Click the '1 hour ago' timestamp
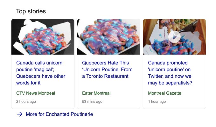The width and height of the screenshot is (216, 127). (x=157, y=102)
